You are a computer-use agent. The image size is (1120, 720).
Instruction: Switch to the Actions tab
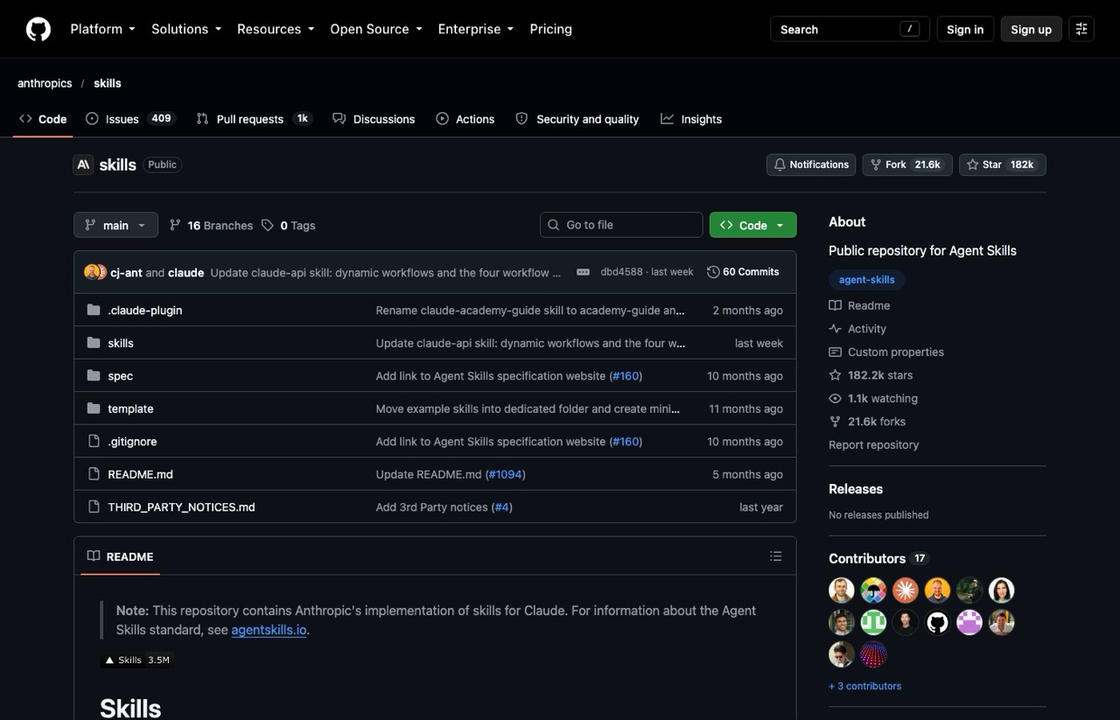pyautogui.click(x=465, y=119)
